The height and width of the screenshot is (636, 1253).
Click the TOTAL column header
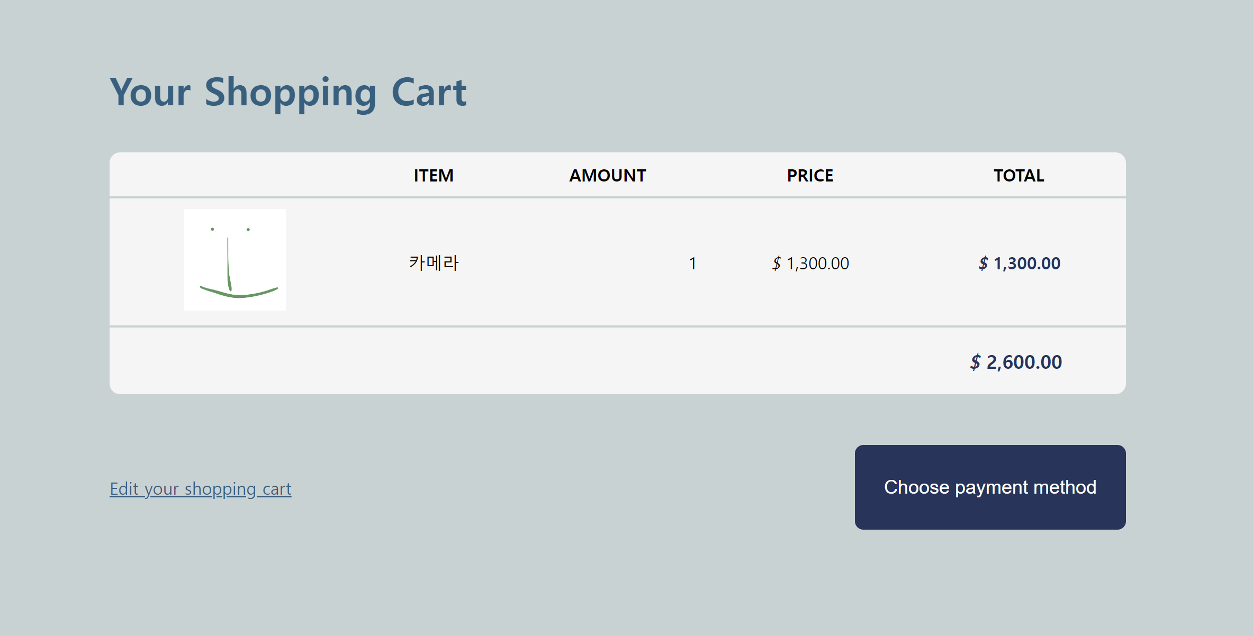(x=1018, y=176)
